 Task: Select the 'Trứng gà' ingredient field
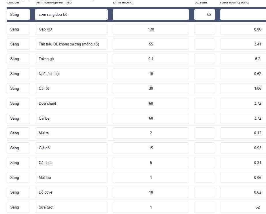pos(71,59)
